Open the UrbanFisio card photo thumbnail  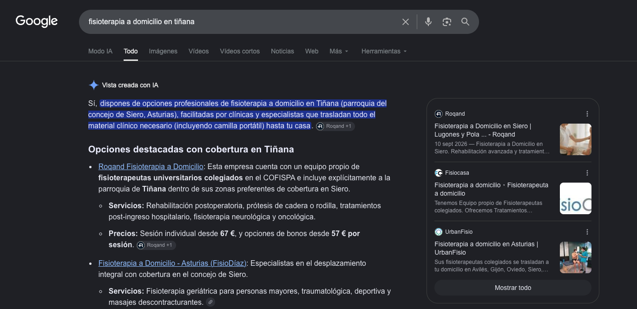(x=576, y=257)
